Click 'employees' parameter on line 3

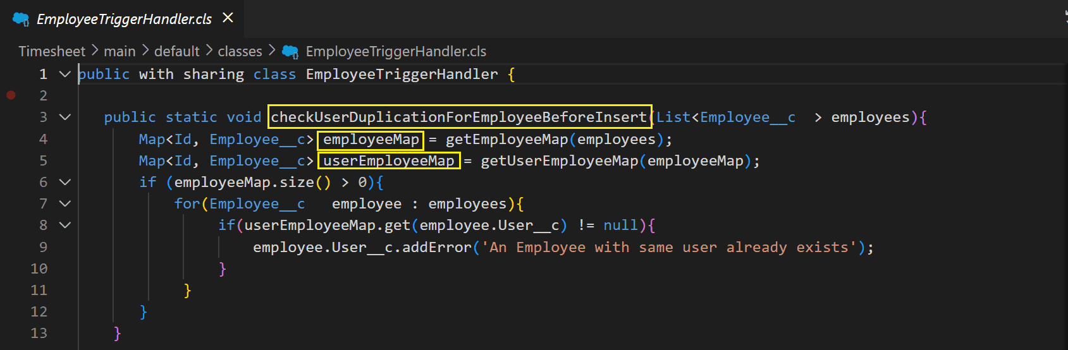click(870, 117)
